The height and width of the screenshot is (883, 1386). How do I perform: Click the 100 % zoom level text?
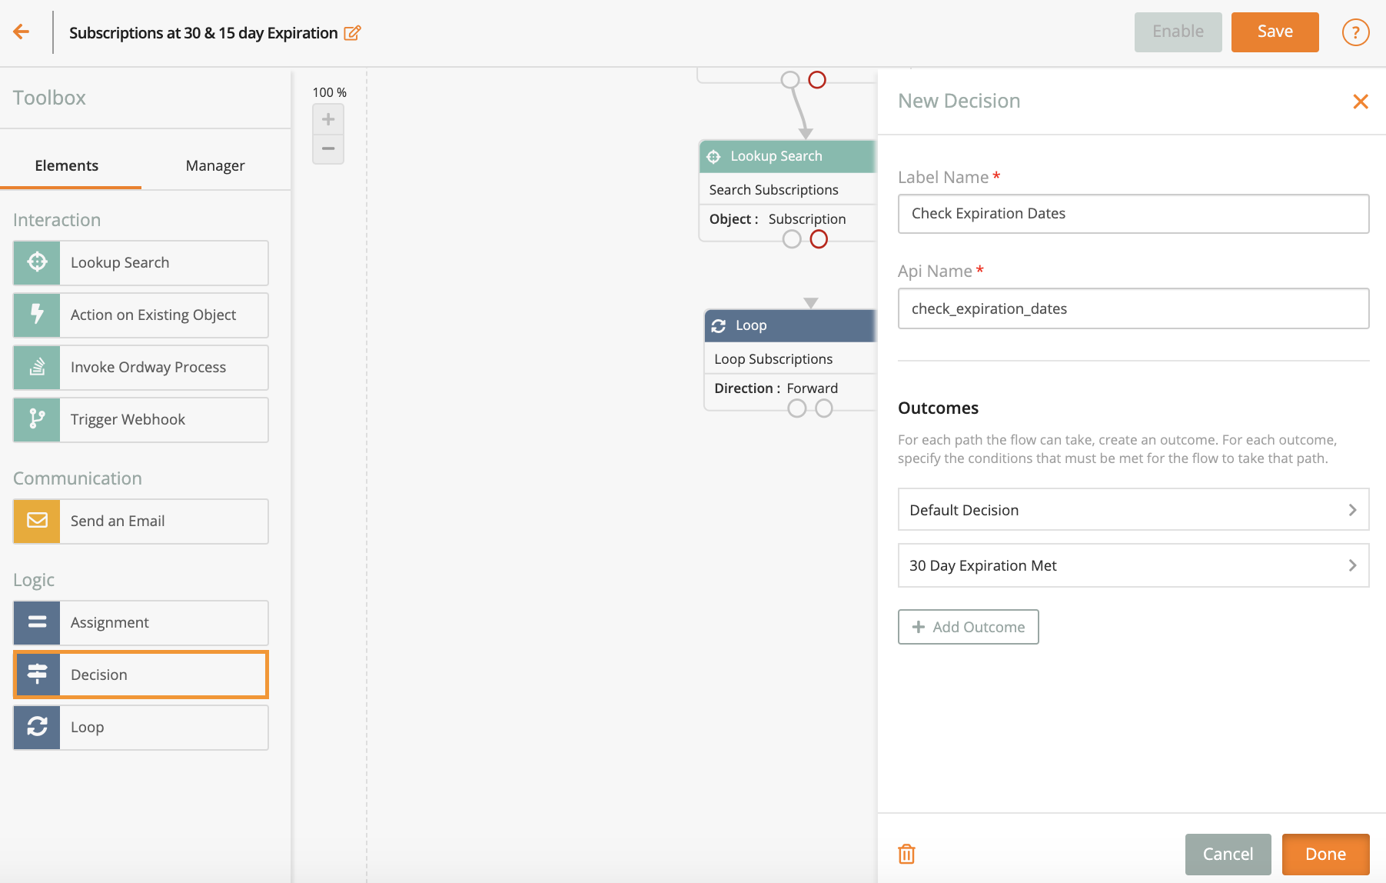click(x=329, y=92)
